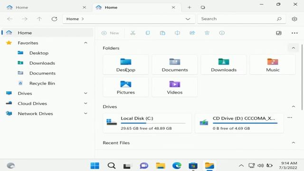Click the Delete trash icon in toolbar
Image resolution: width=304 pixels, height=171 pixels.
[207, 33]
